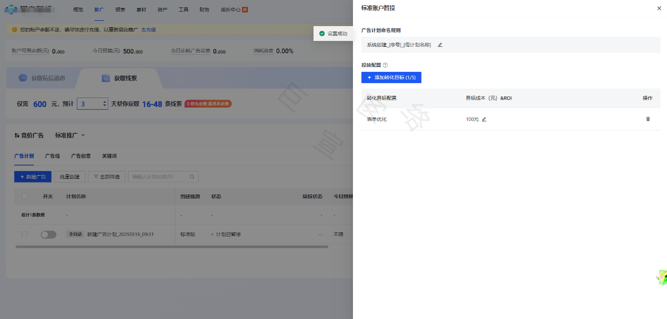
Task: Edit the 100元 target cost pencil icon
Action: (x=484, y=119)
